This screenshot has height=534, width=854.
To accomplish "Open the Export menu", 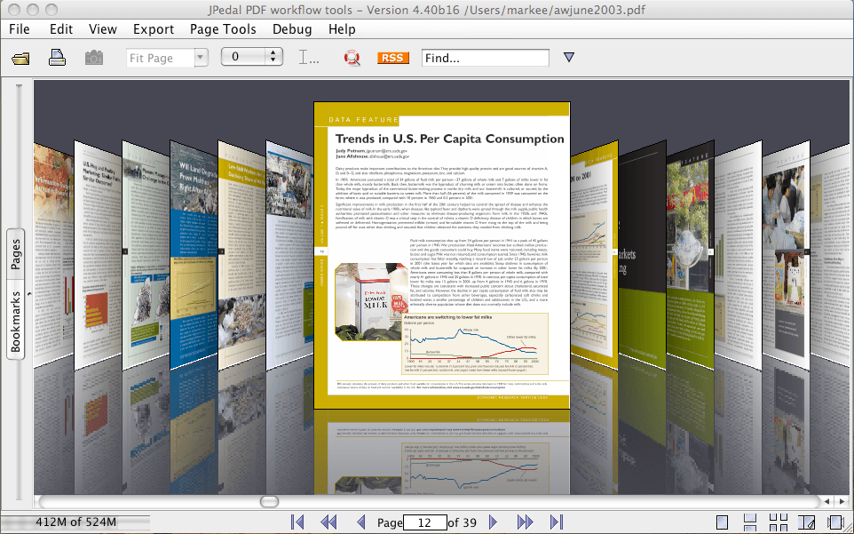I will [x=154, y=29].
